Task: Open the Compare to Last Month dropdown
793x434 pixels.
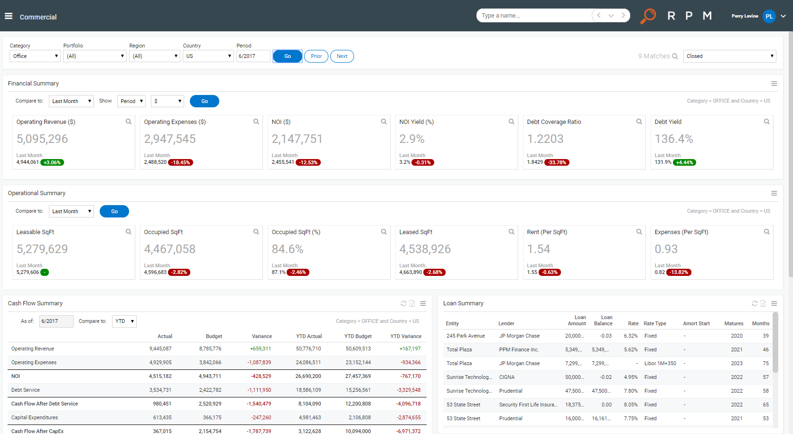Action: [x=71, y=101]
